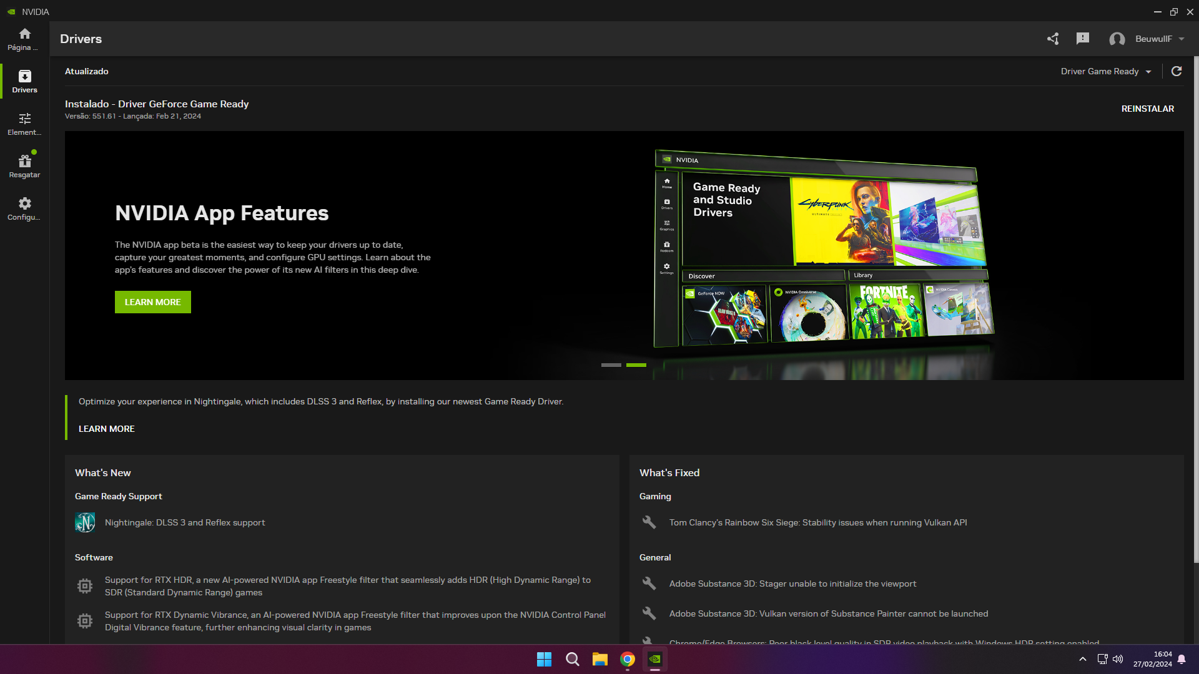Click the chip icon beside the RTX HDR item

(x=85, y=586)
